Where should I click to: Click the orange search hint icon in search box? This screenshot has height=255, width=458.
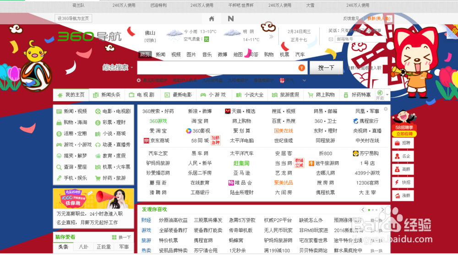pos(301,68)
